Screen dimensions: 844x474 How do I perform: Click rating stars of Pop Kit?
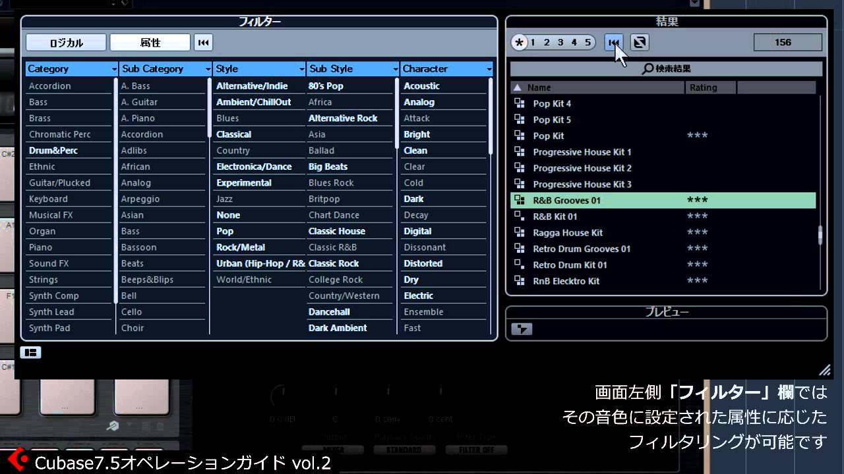click(697, 136)
